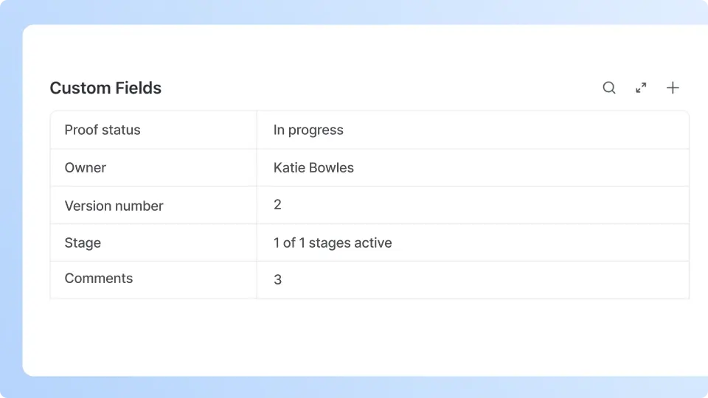Click the Custom Fields heading

(x=105, y=88)
